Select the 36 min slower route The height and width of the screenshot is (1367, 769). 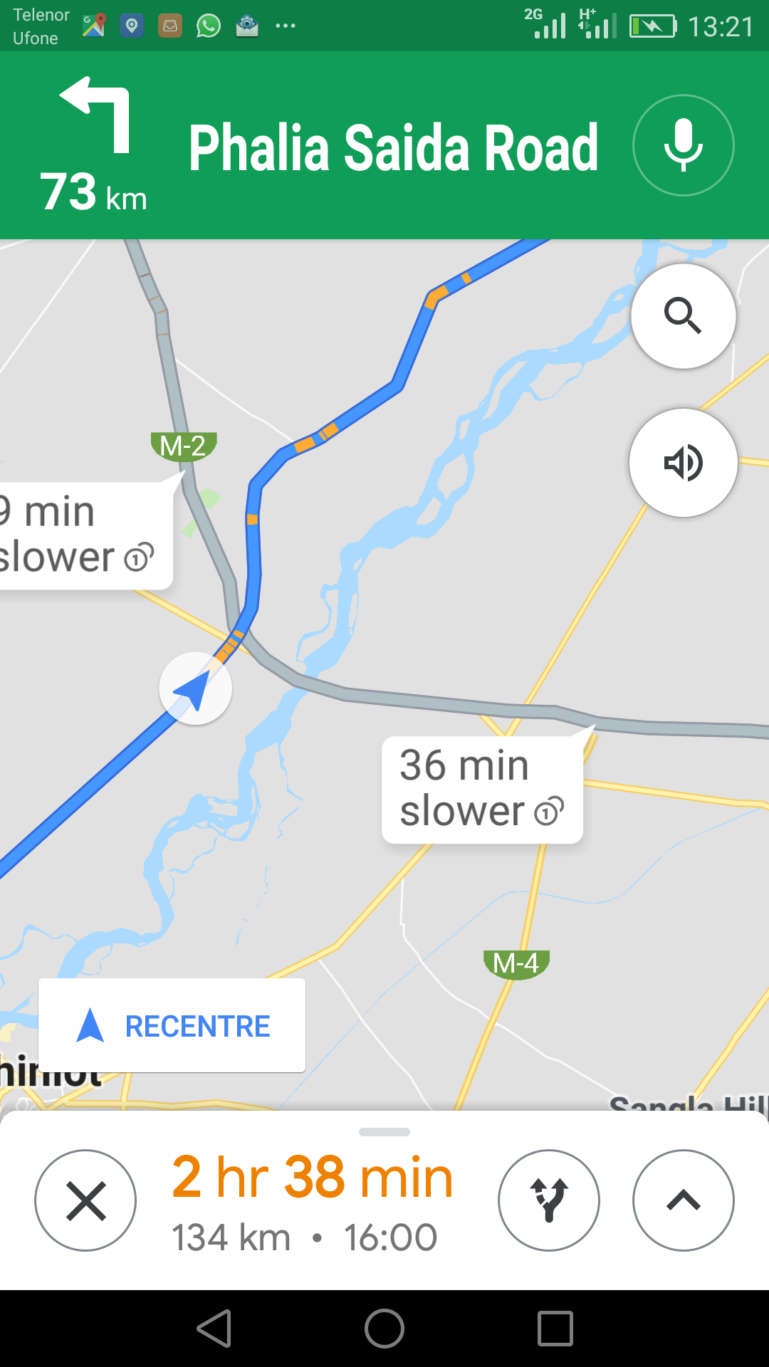pos(483,789)
